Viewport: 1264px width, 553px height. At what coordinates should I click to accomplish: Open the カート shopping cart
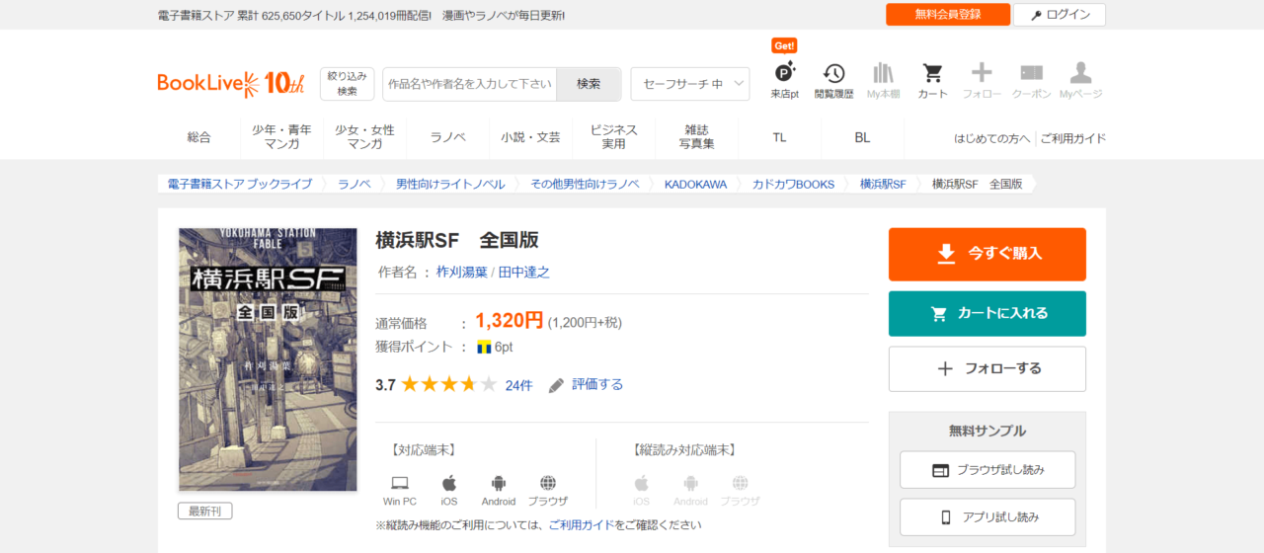932,79
